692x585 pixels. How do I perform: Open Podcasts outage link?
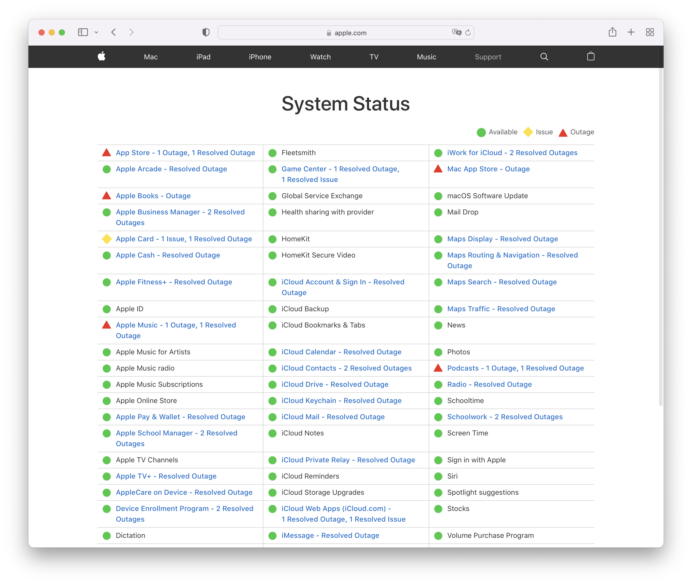point(515,368)
